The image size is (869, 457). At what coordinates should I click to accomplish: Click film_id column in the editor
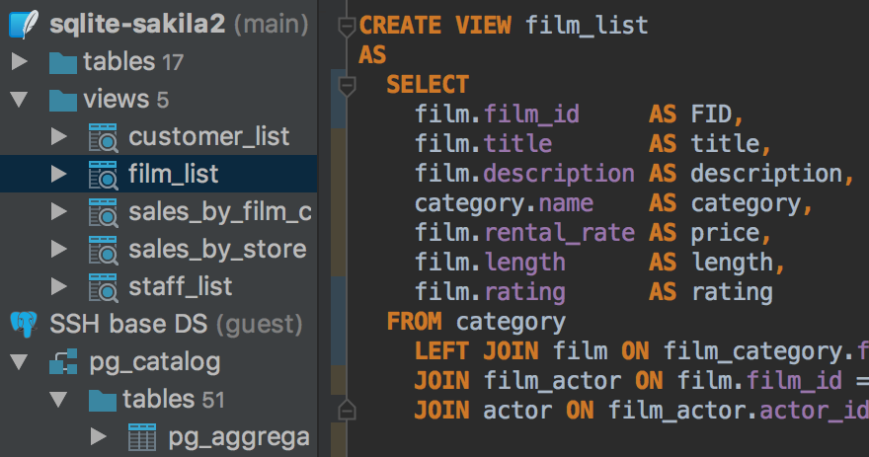(531, 114)
